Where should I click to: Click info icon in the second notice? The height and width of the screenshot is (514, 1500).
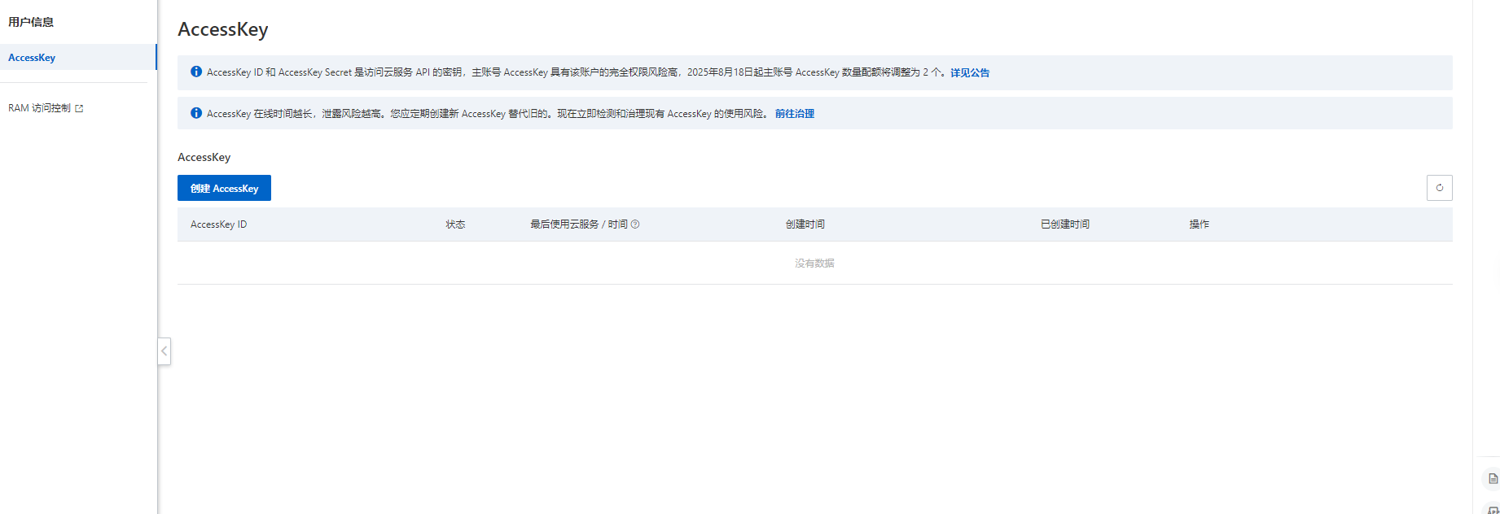[x=196, y=113]
